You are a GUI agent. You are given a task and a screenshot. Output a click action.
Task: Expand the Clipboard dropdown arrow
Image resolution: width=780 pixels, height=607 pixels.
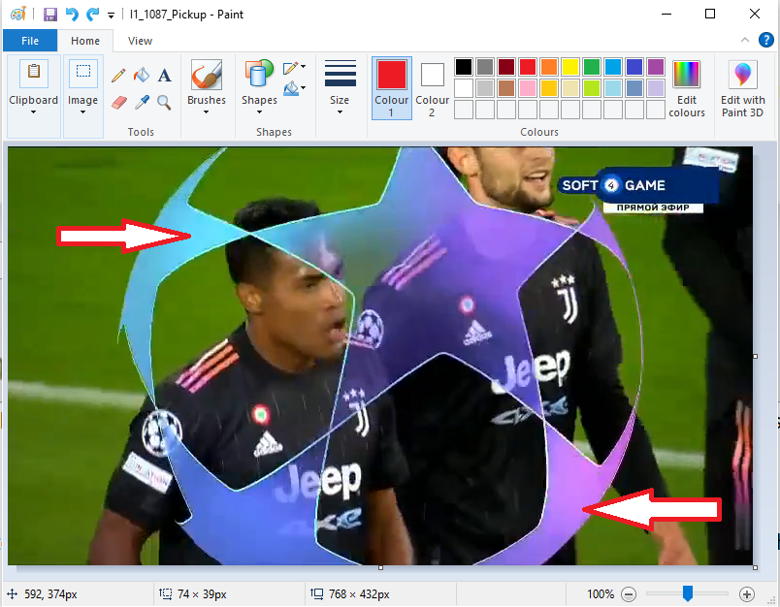(33, 112)
